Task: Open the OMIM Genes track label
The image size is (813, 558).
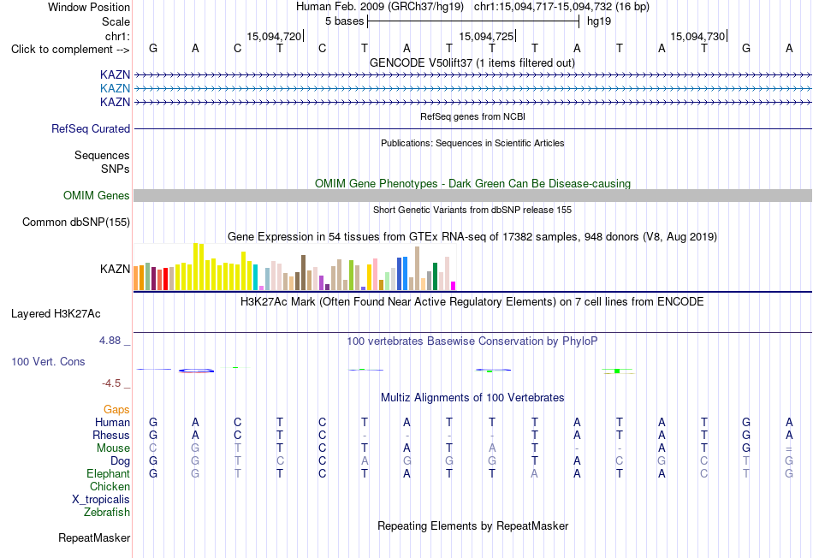Action: pyautogui.click(x=97, y=195)
